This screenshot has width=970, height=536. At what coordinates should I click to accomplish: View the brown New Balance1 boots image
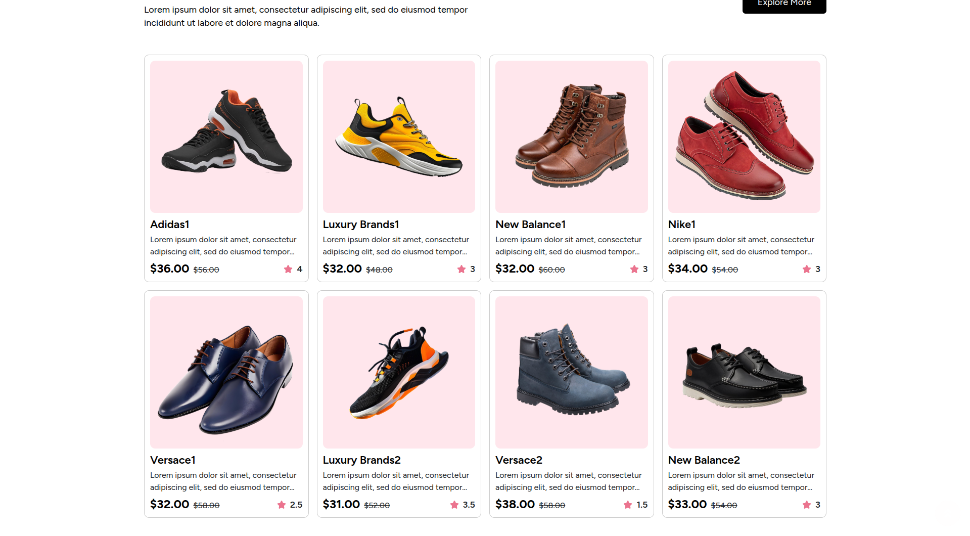(571, 137)
